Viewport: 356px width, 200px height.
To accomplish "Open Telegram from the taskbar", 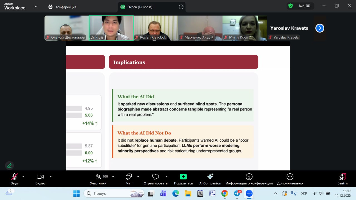I will point(237,193).
